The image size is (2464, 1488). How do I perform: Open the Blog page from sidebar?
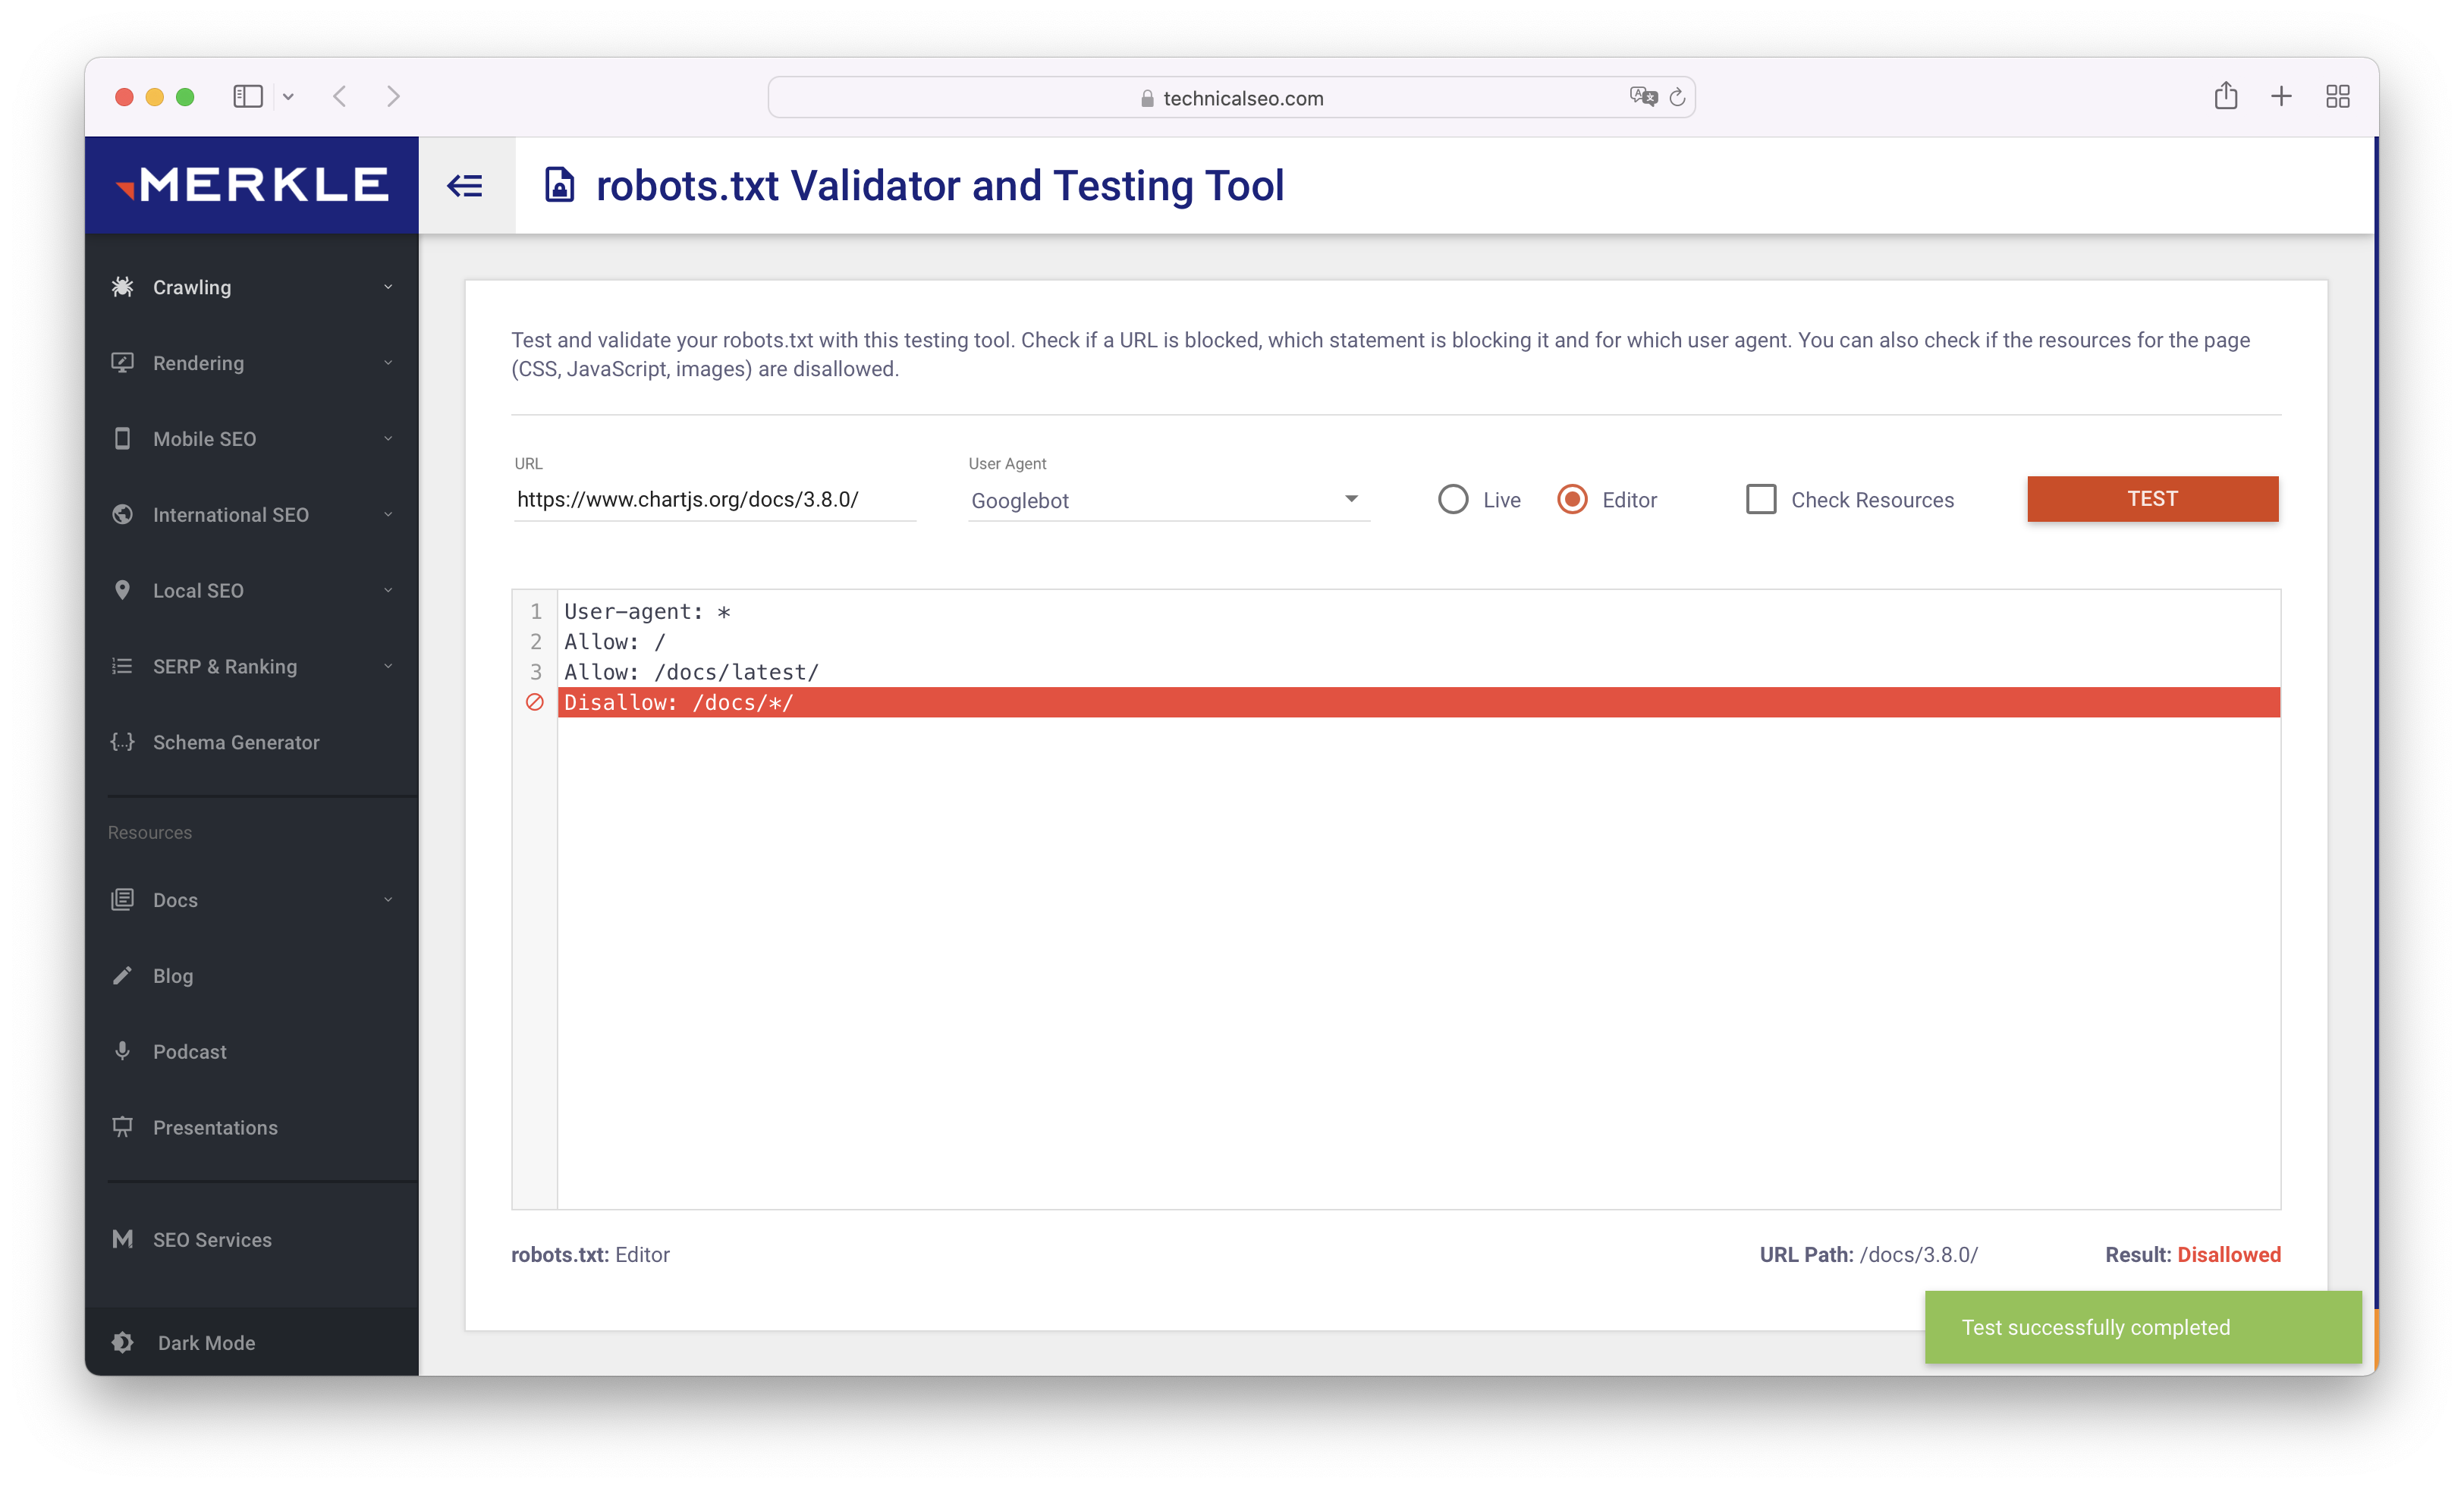coord(173,975)
